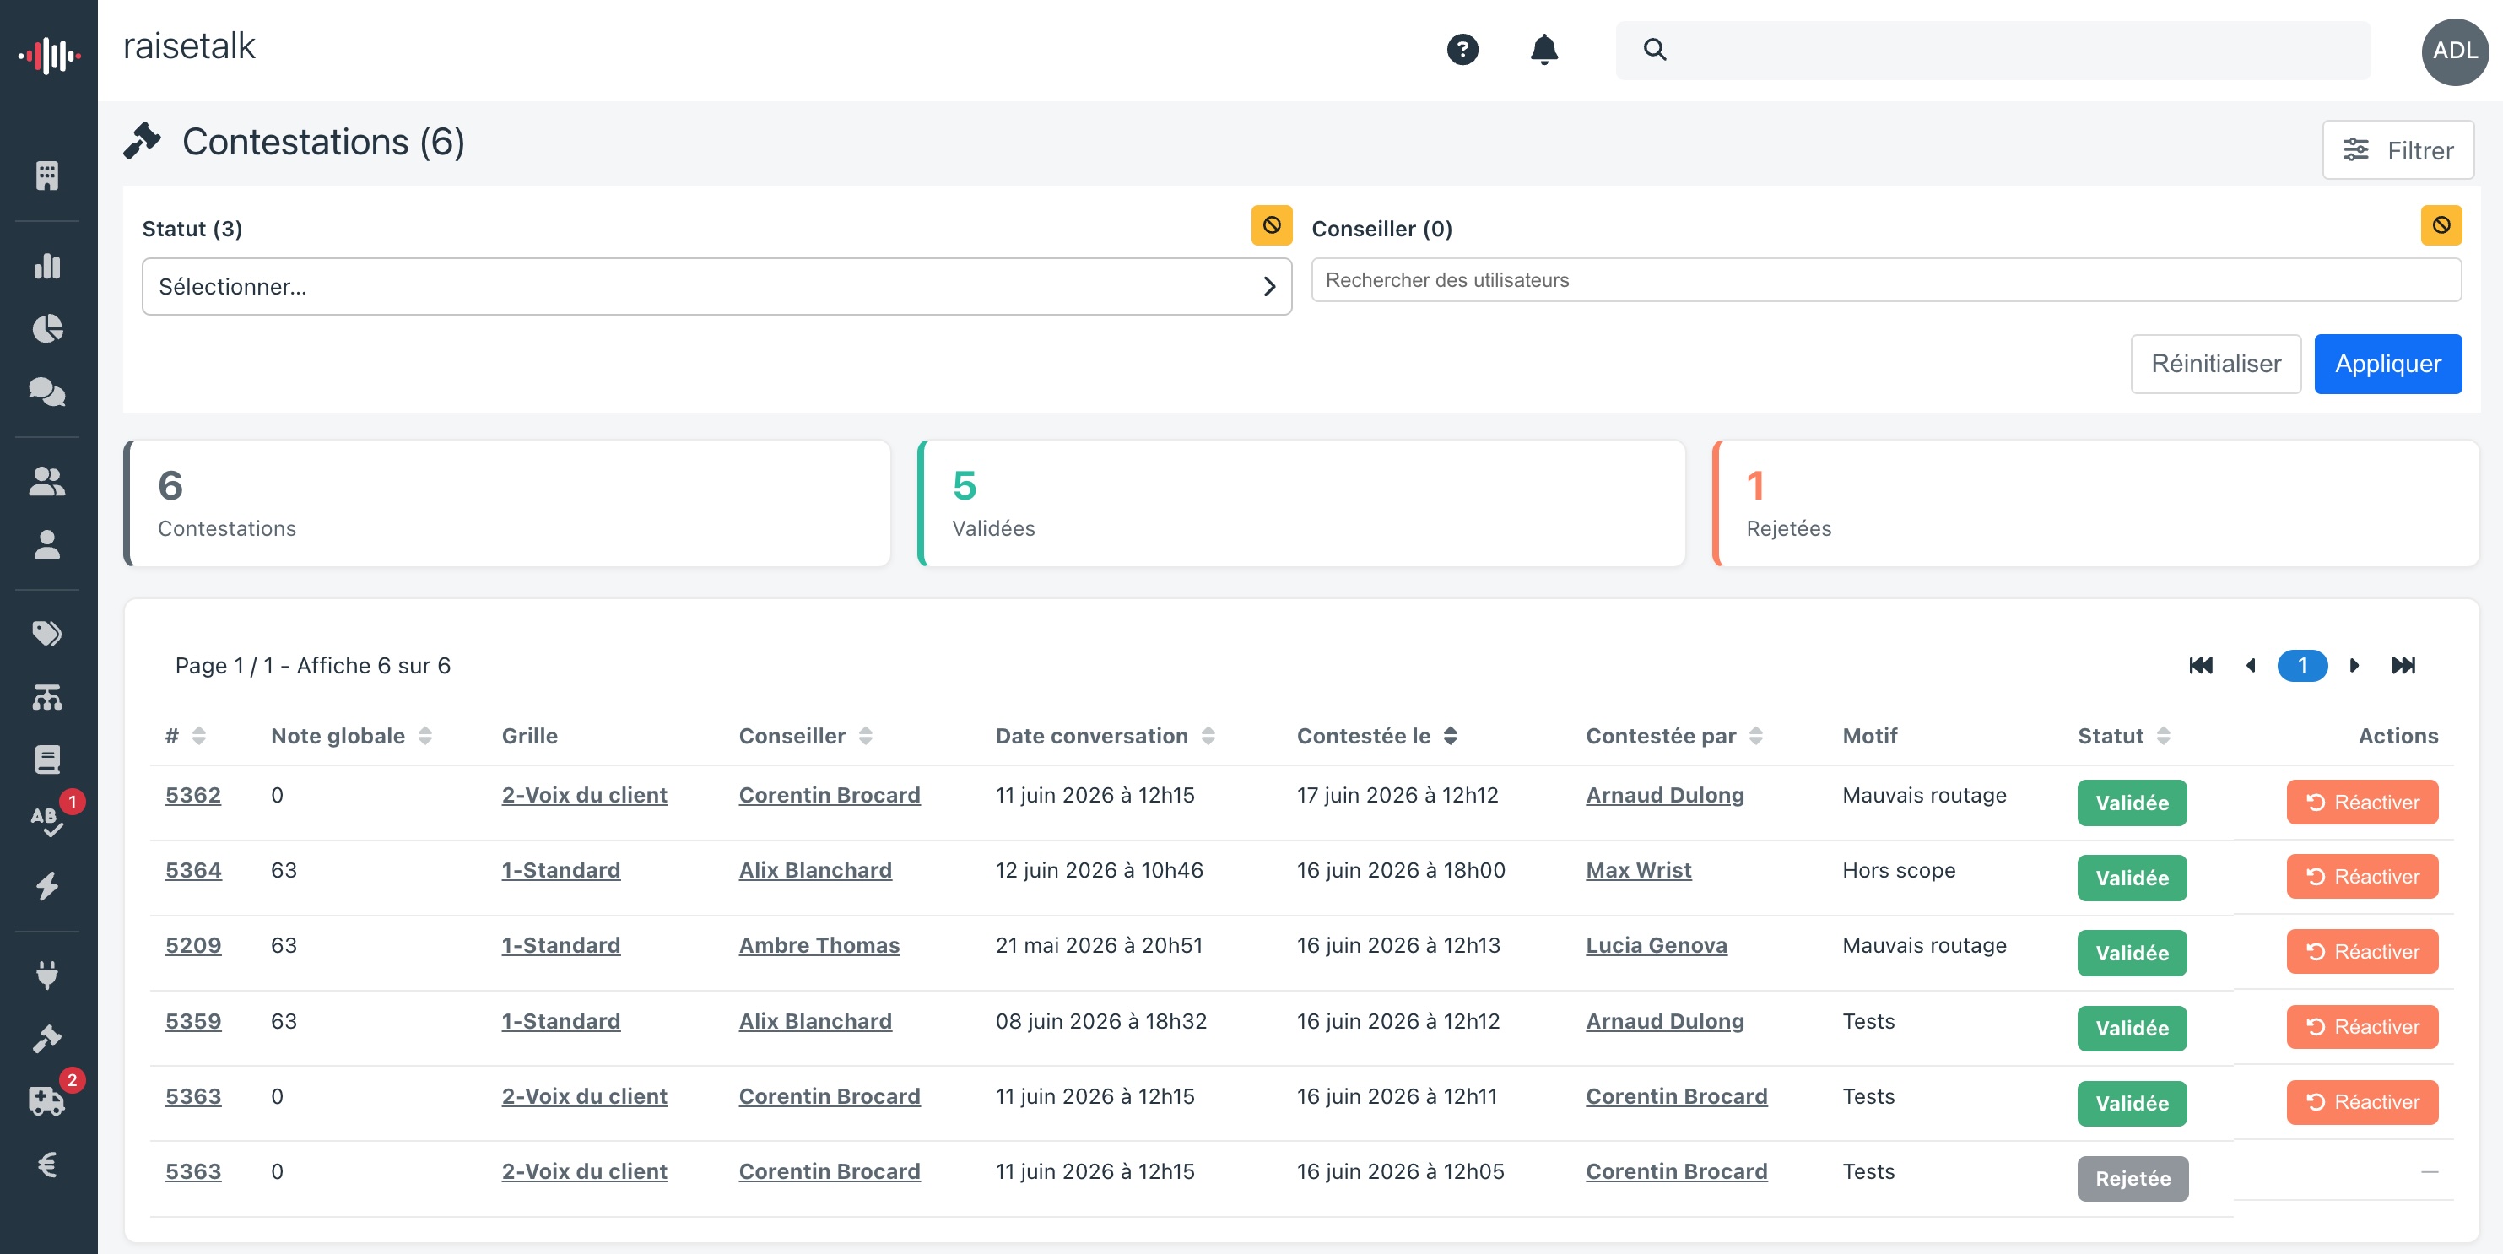Open the plug integrations sidebar icon
The height and width of the screenshot is (1254, 2503).
click(46, 974)
